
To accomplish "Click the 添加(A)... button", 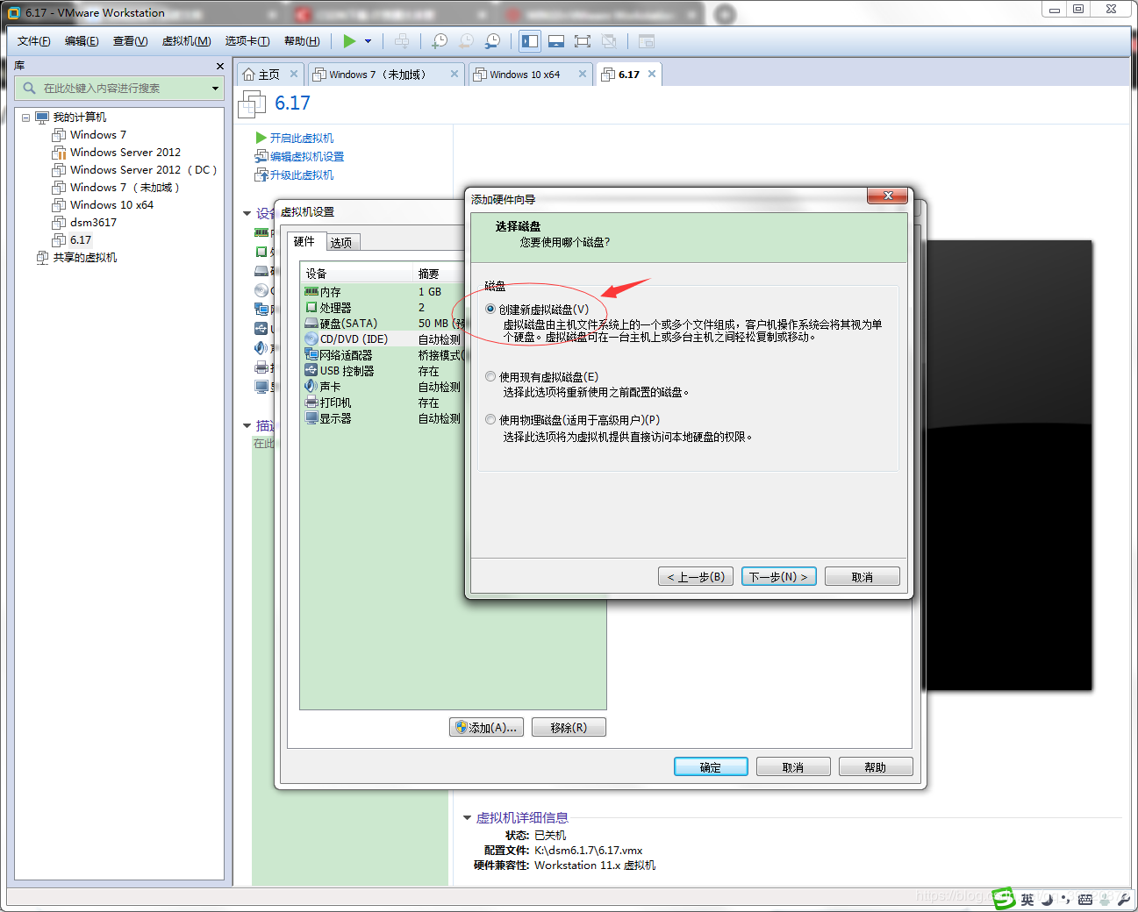I will [487, 728].
